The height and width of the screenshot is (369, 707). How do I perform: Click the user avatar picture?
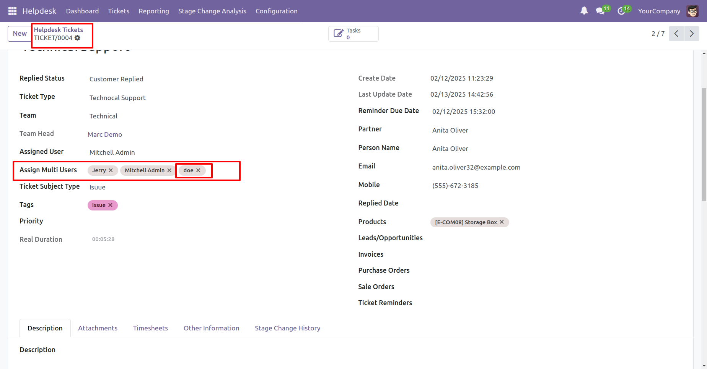pos(692,11)
